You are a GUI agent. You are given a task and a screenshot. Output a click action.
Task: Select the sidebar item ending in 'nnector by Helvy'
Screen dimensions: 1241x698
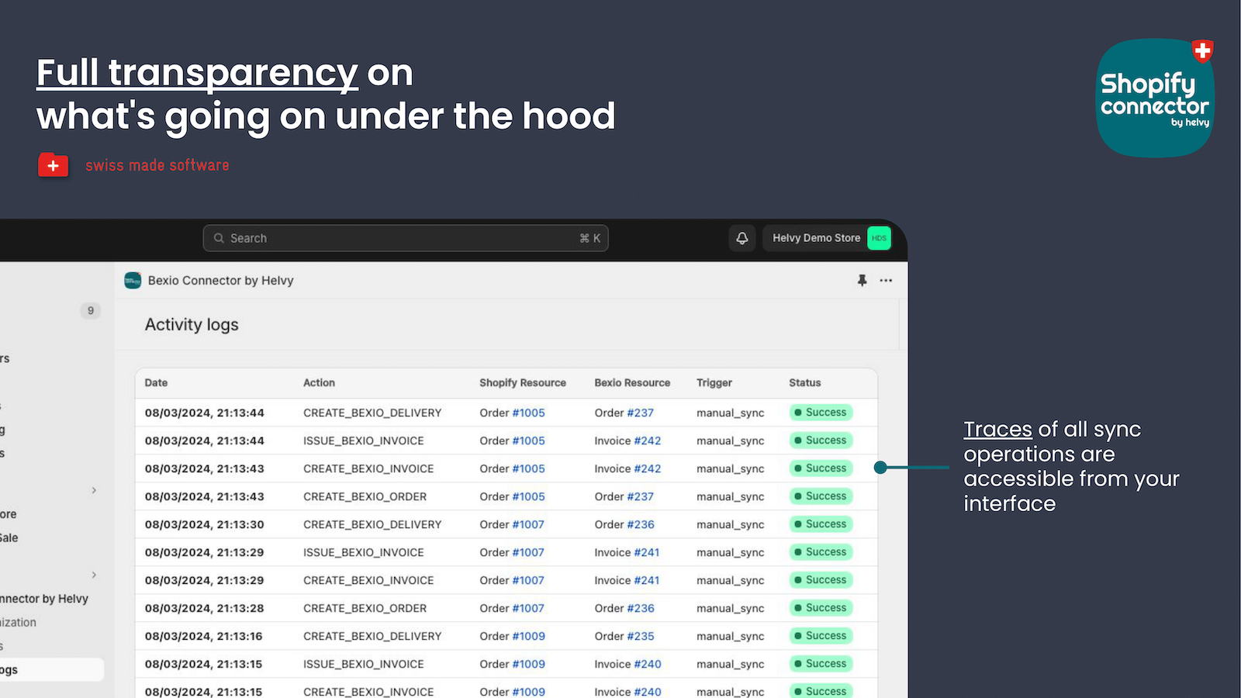click(44, 599)
